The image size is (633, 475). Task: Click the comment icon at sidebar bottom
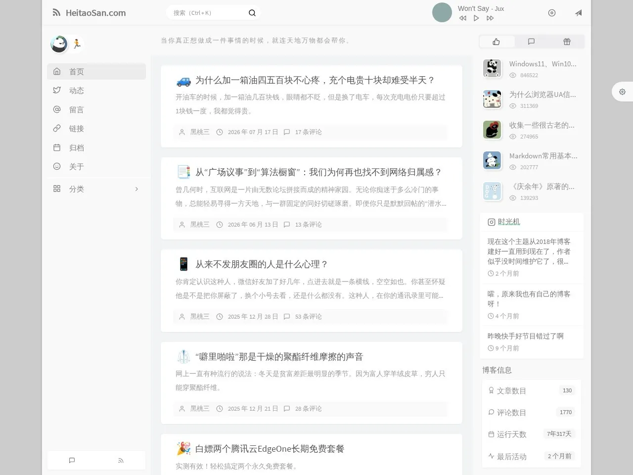point(72,460)
